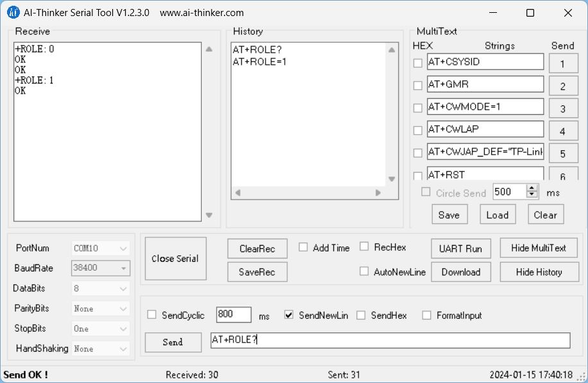Enable the Add Time checkbox
This screenshot has height=383, width=588.
tap(303, 248)
